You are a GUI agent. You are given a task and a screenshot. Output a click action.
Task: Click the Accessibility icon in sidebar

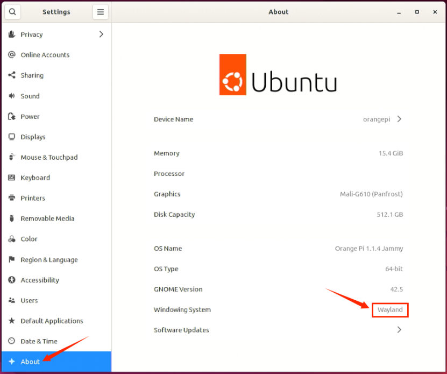[12, 280]
